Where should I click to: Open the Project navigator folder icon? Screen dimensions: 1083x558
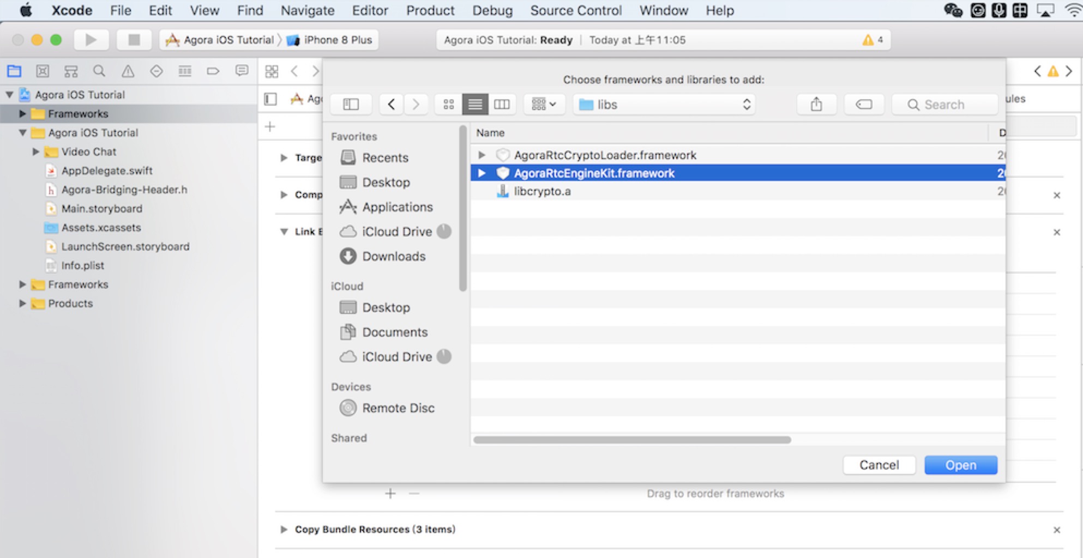tap(14, 71)
